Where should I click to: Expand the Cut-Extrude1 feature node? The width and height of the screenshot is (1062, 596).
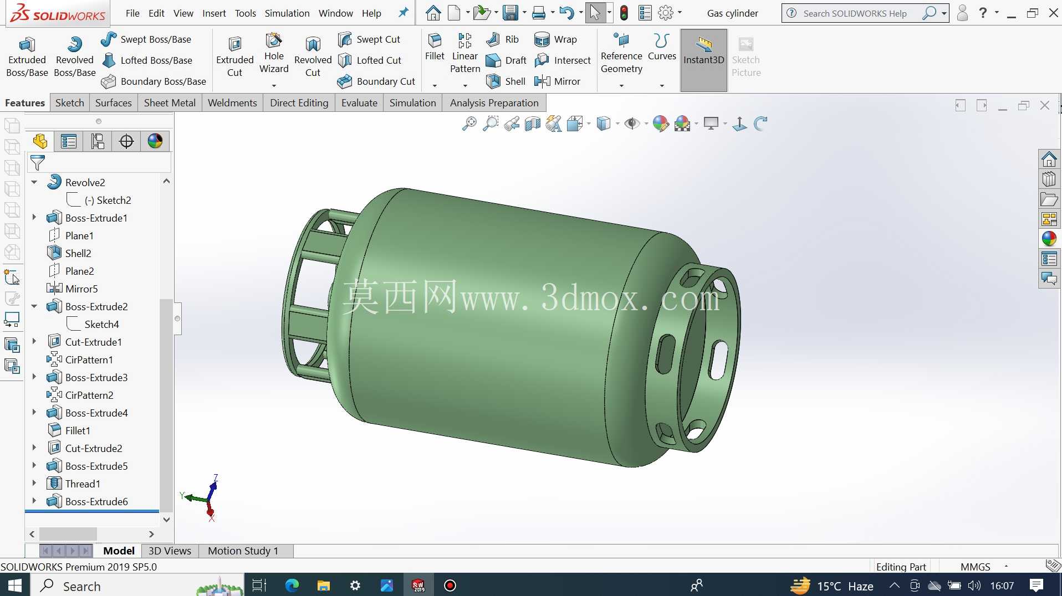click(34, 342)
